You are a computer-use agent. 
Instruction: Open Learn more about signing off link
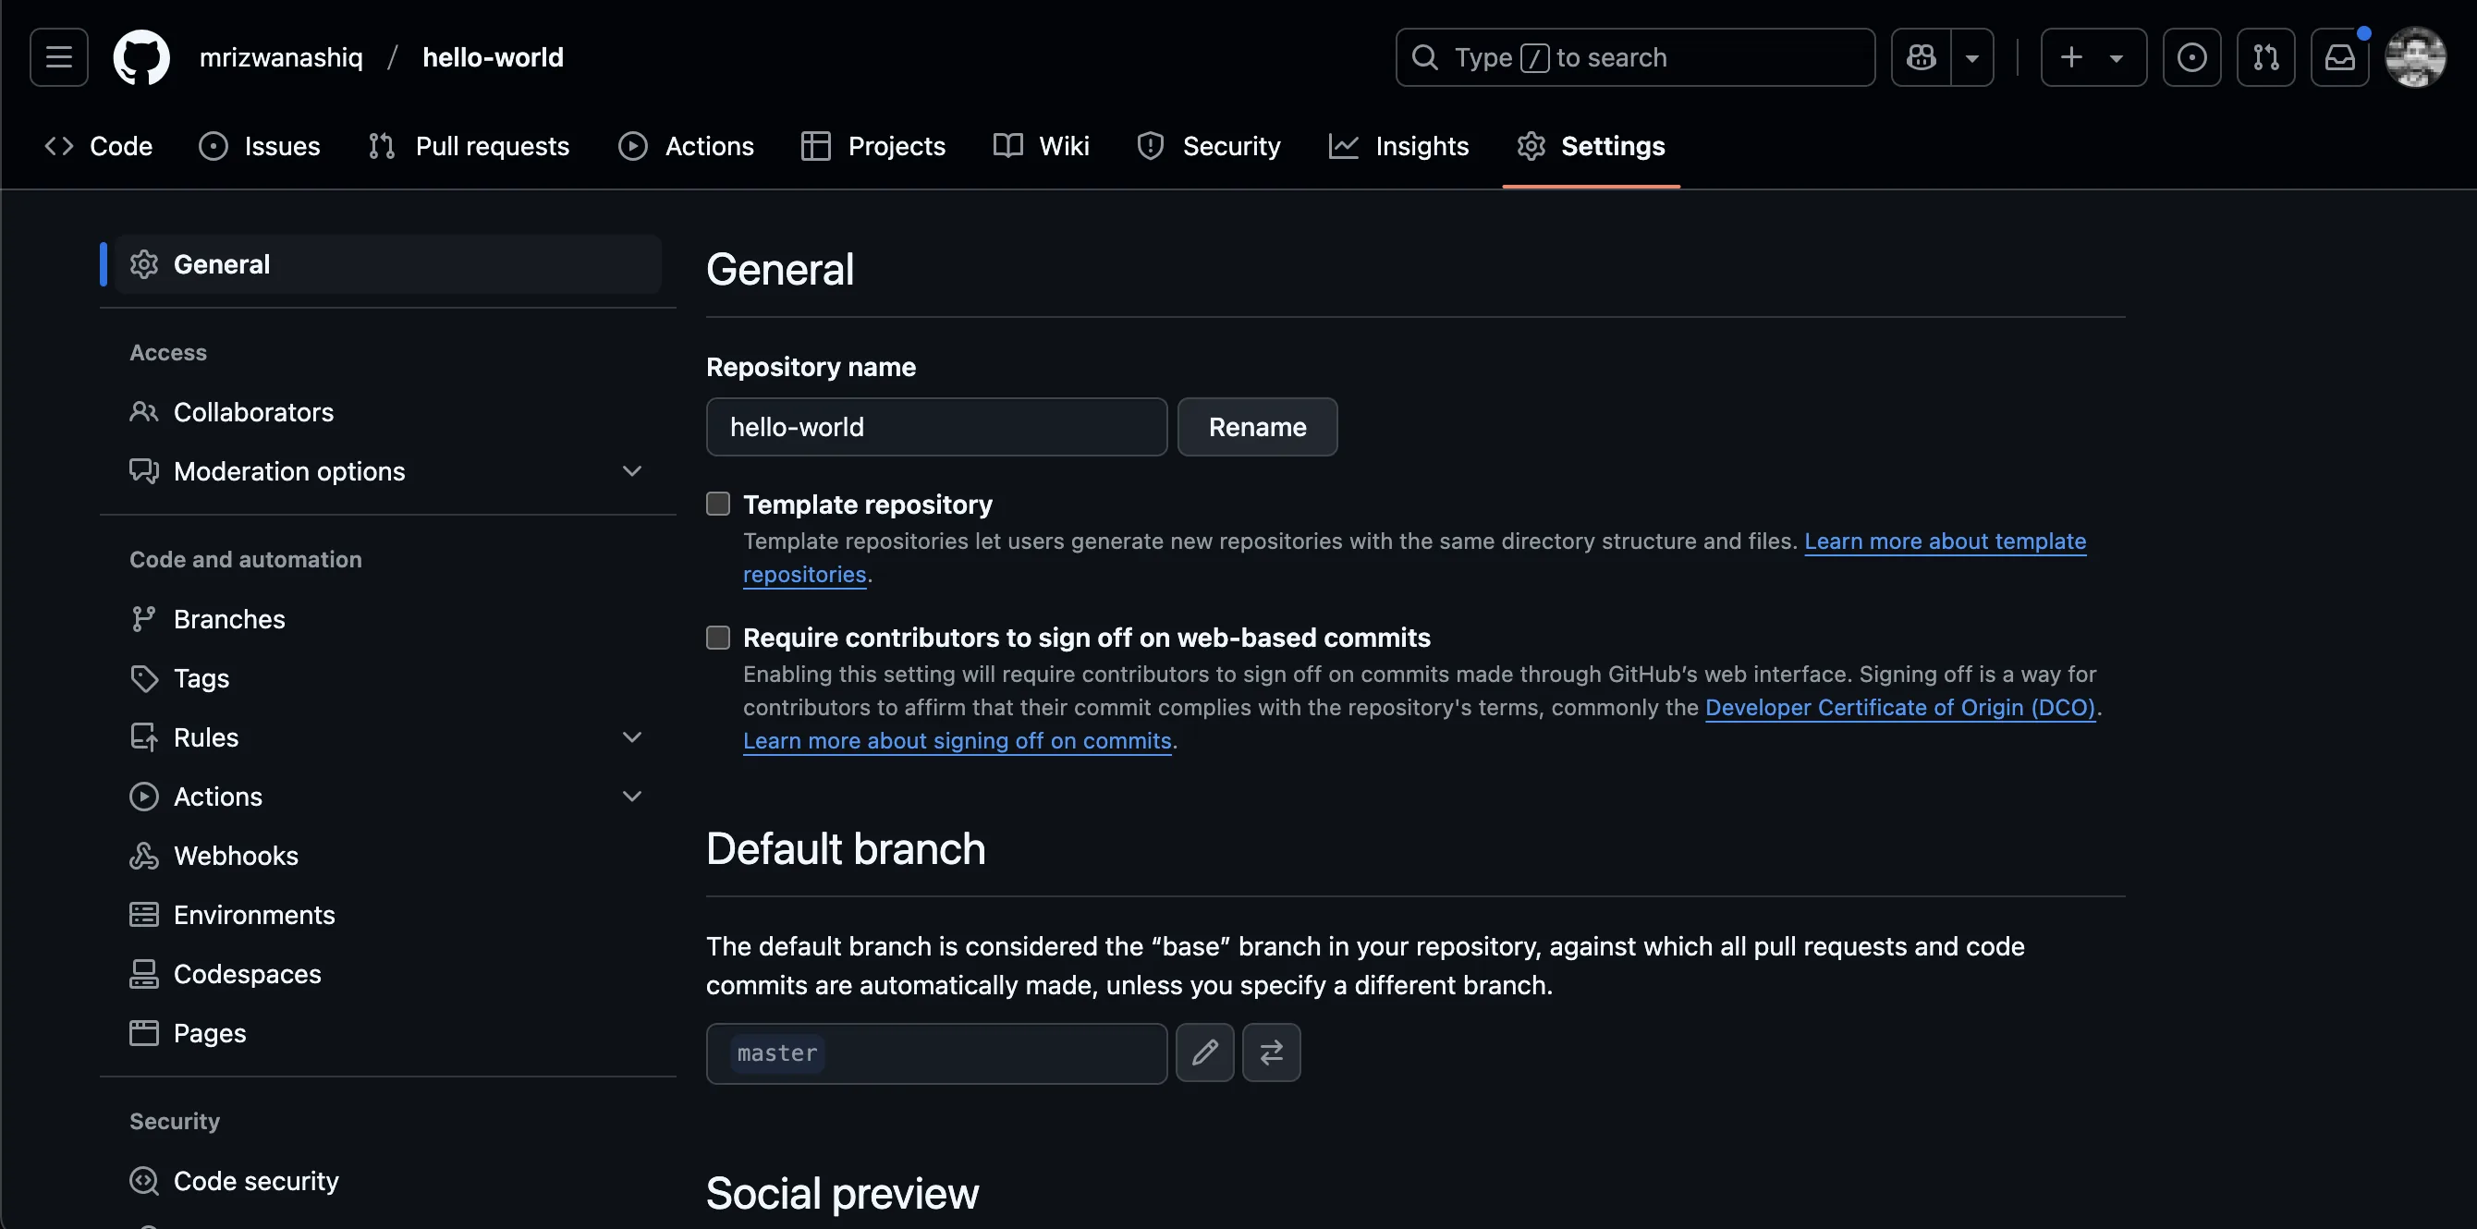[x=958, y=741]
